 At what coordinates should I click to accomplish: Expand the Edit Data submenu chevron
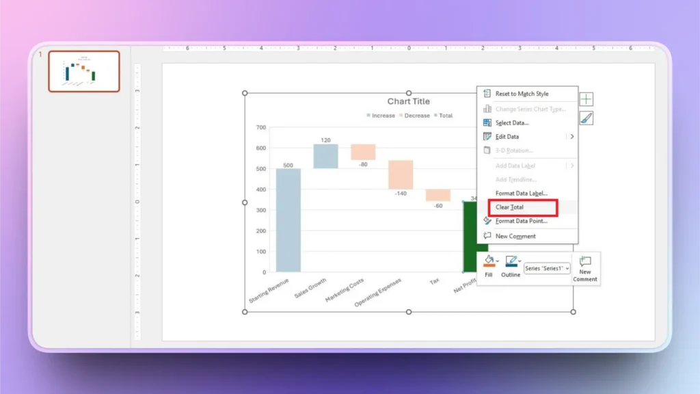pos(572,137)
